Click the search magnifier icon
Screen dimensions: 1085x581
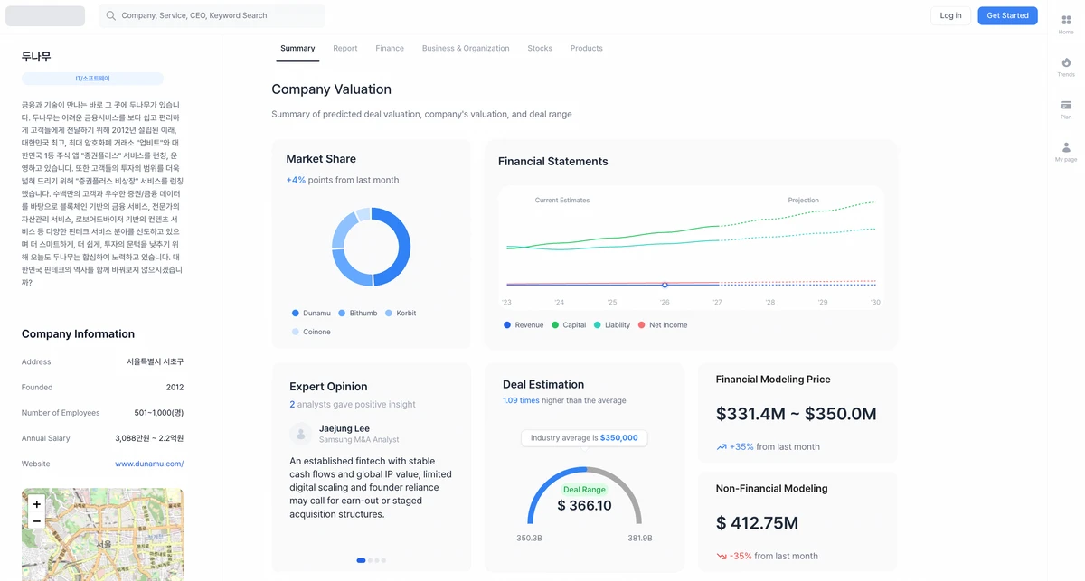click(111, 15)
